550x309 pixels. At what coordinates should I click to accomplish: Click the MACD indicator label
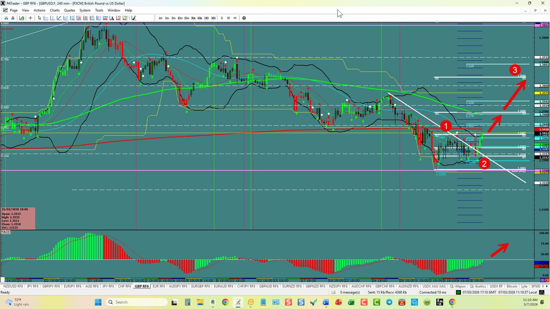(5, 232)
